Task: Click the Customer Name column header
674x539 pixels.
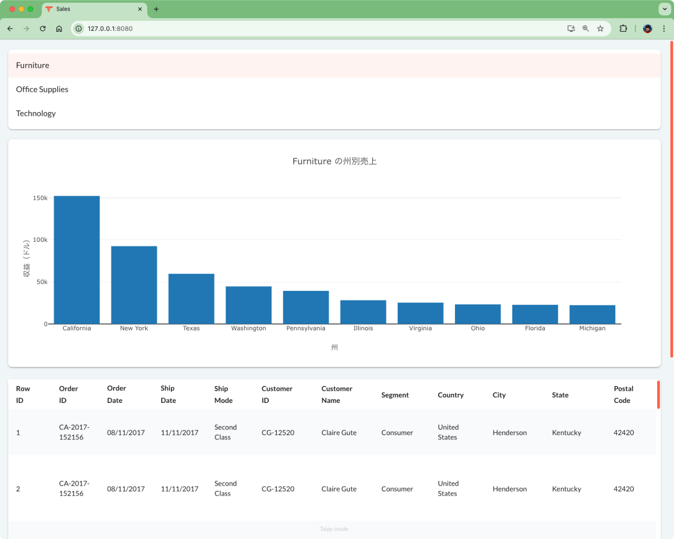Action: [337, 394]
